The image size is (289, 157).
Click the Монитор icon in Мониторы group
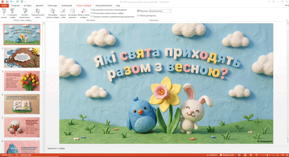pos(138,11)
